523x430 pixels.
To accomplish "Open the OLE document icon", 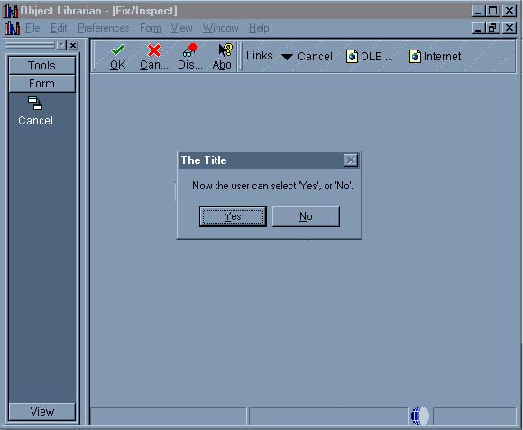I will 352,56.
